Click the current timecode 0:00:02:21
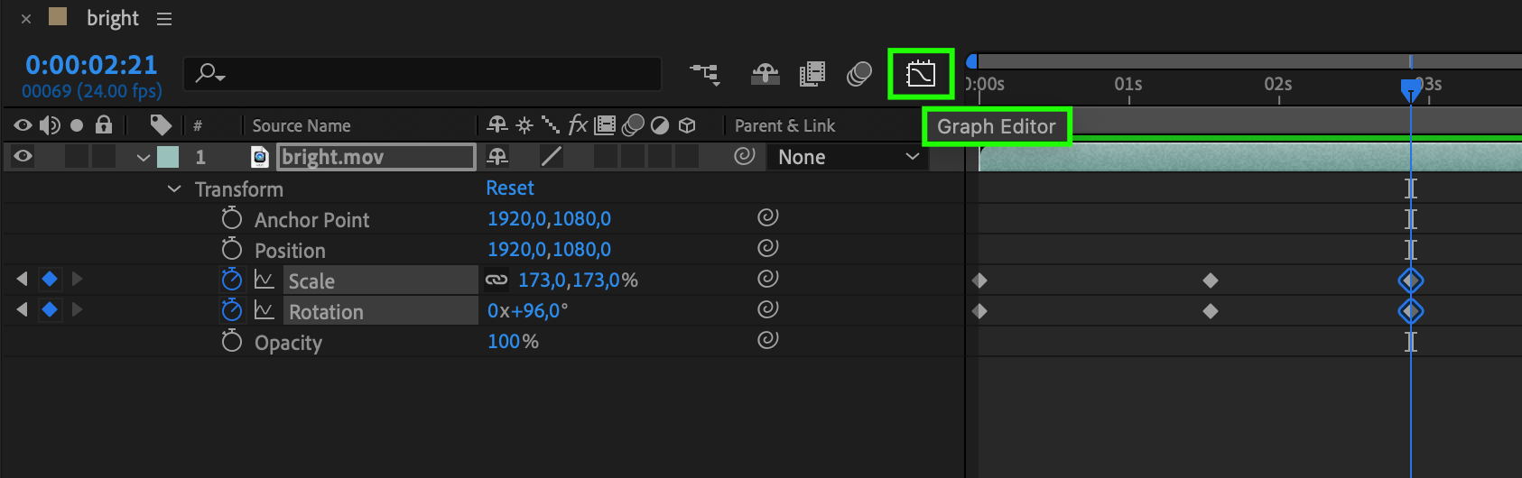1522x478 pixels. pyautogui.click(x=91, y=65)
